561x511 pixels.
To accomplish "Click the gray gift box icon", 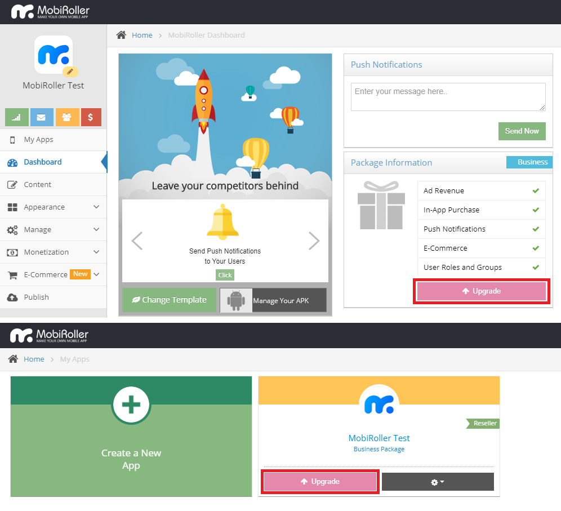I will pos(381,205).
